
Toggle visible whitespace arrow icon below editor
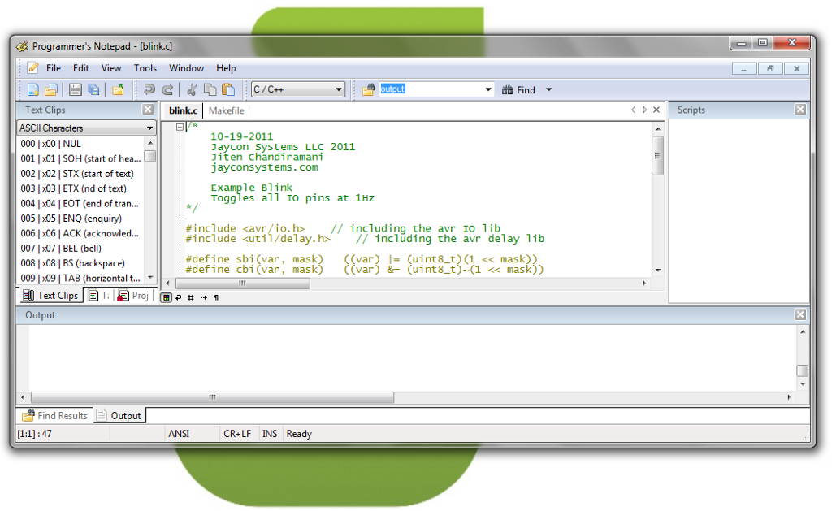(204, 297)
